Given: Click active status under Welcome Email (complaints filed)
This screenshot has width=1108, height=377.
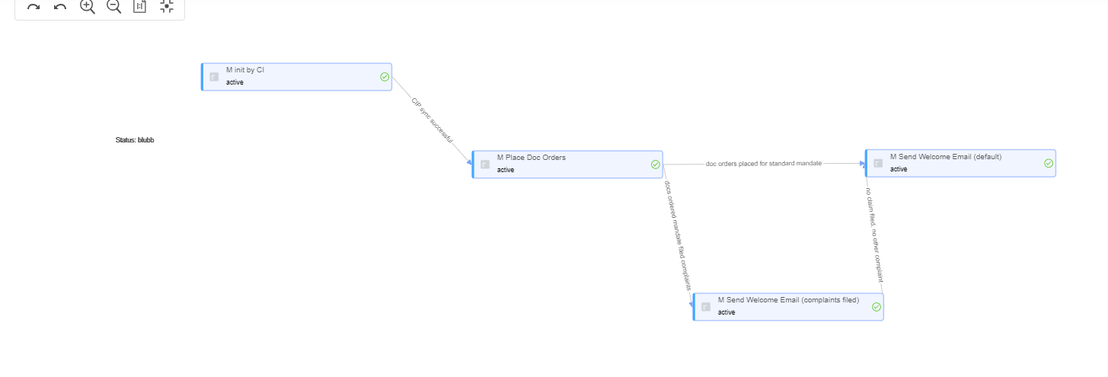Looking at the screenshot, I should [x=726, y=312].
